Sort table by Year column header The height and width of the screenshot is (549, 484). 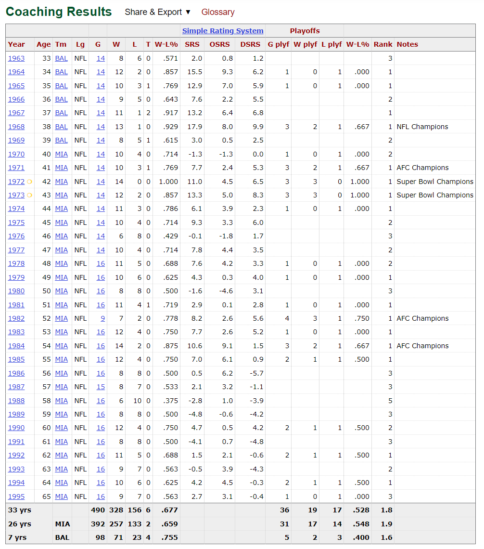16,44
